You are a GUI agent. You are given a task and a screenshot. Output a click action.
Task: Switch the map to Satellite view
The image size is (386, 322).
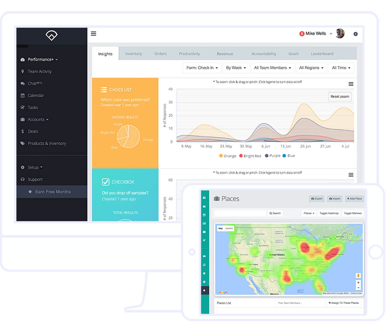(229, 228)
